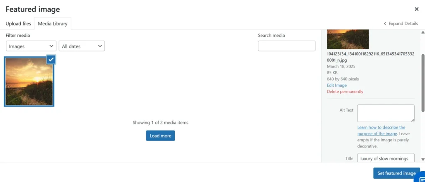Open the Edit Image link
Viewport: 425px width, 182px height.
point(337,85)
